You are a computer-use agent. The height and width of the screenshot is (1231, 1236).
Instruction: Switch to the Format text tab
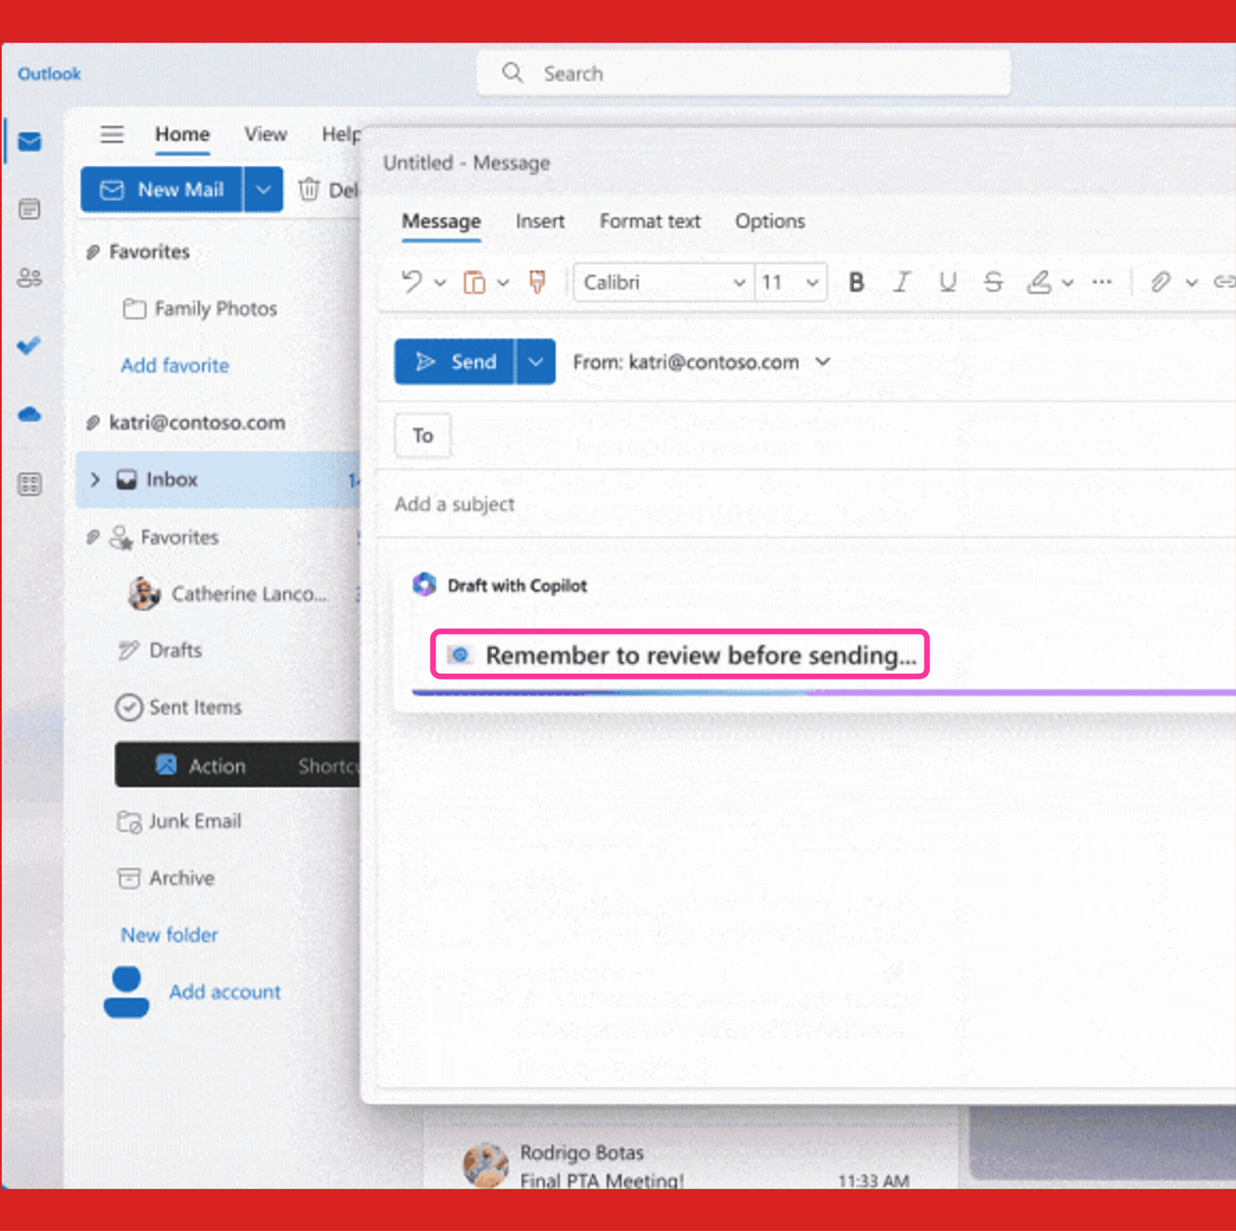650,222
